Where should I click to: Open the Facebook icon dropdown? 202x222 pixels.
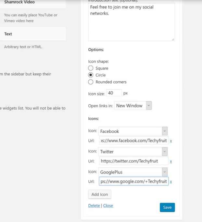coord(133,131)
